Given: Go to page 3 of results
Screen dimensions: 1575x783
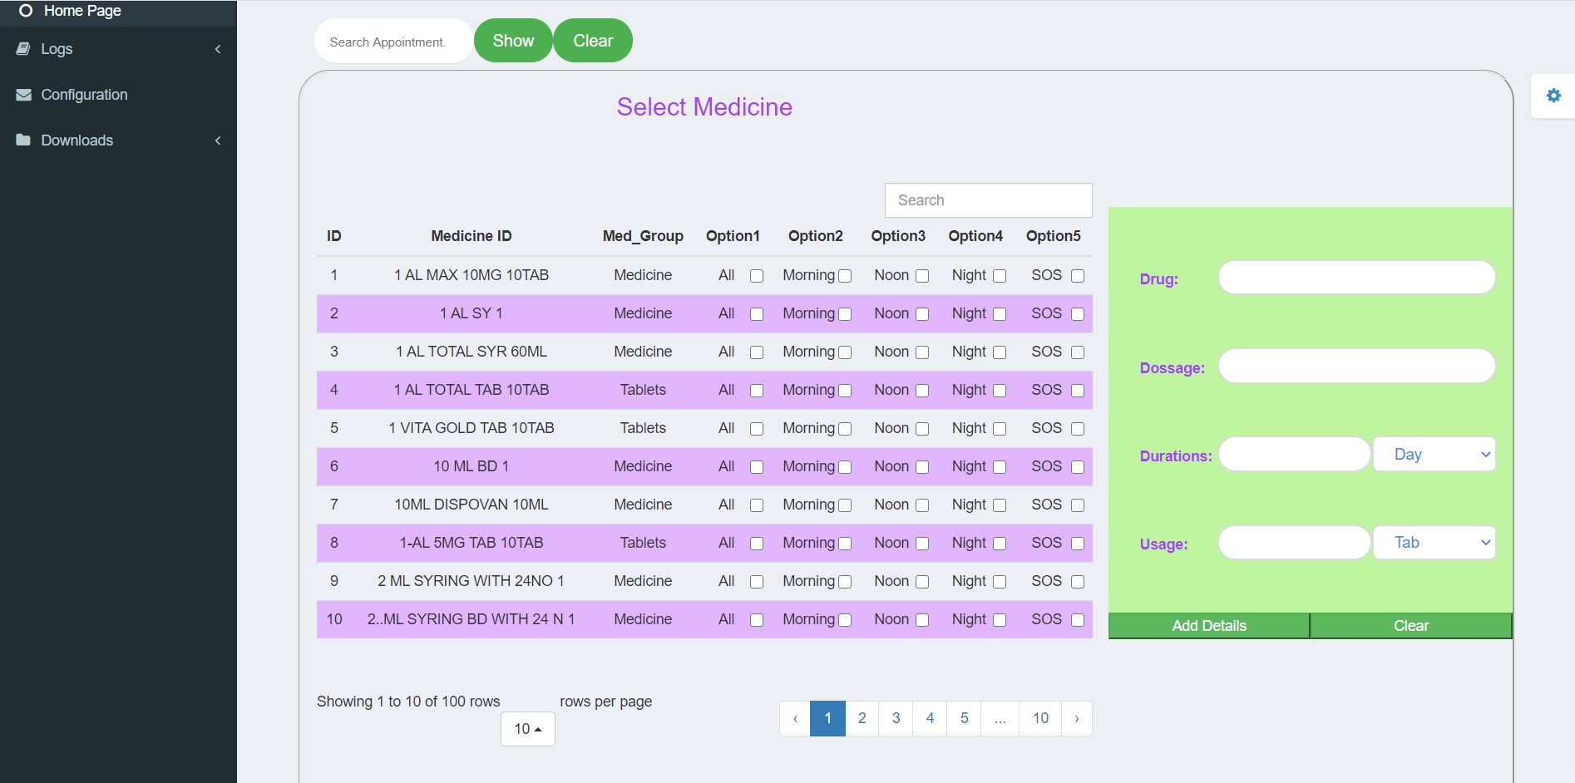Looking at the screenshot, I should (x=896, y=718).
